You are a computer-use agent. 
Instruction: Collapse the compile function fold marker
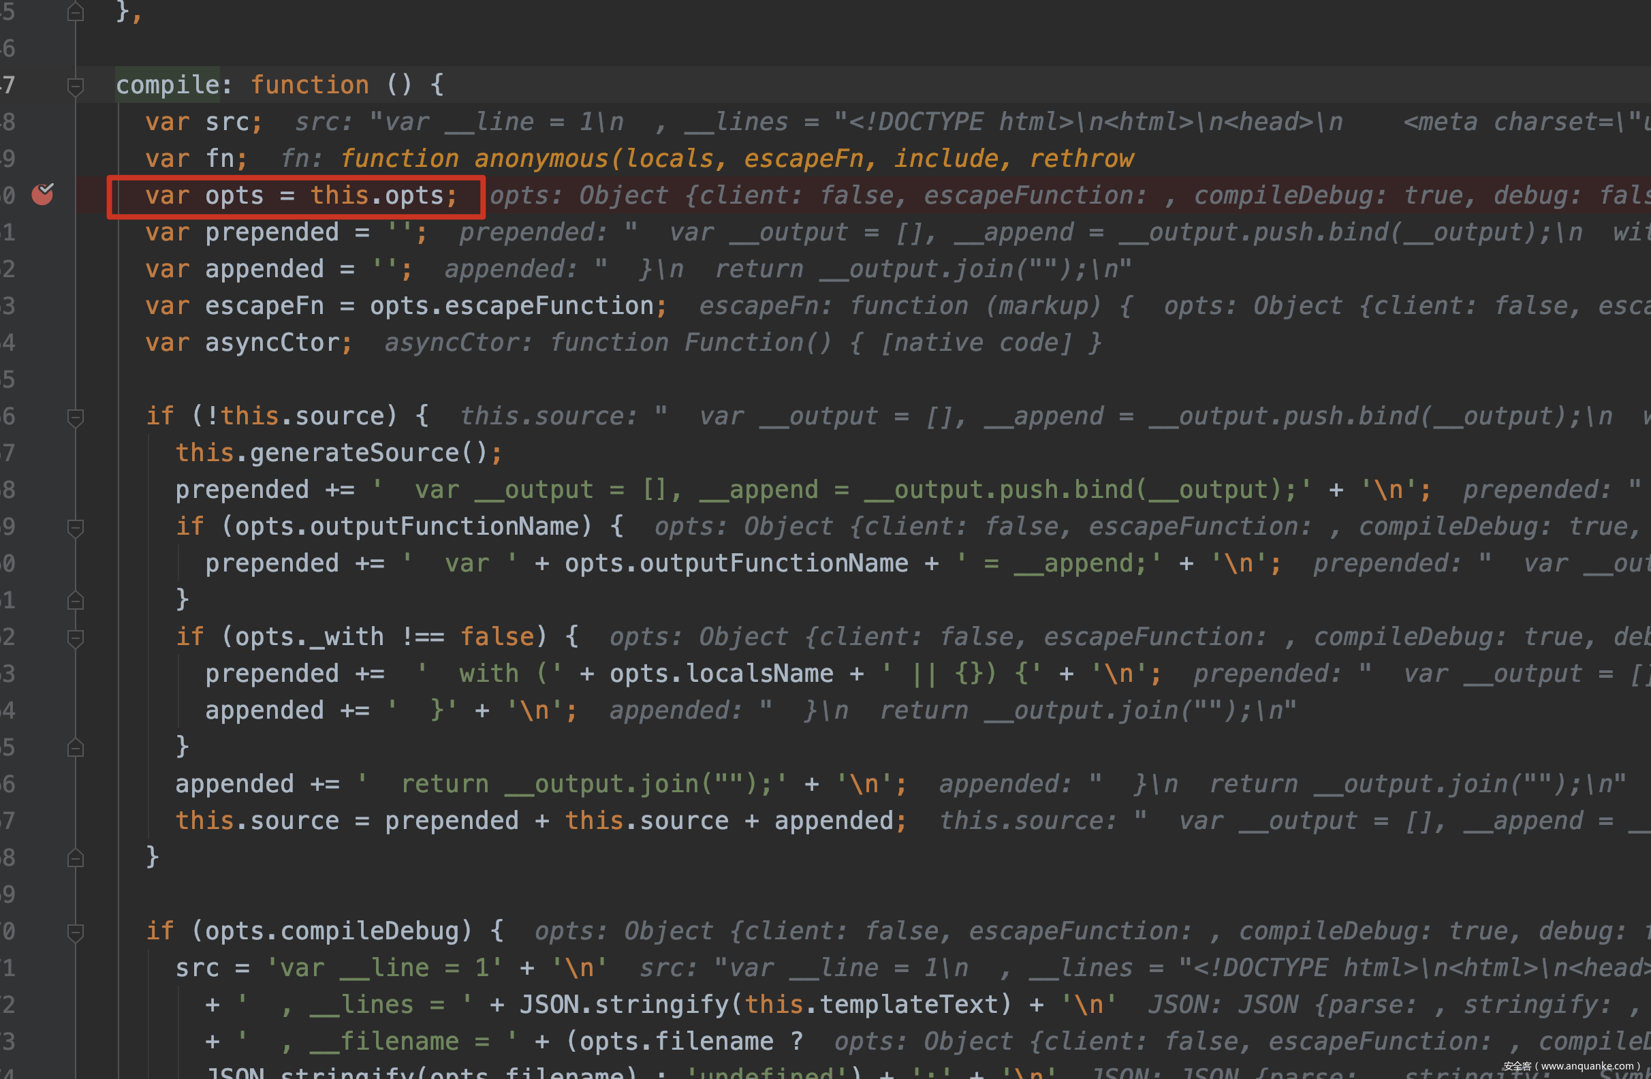76,86
